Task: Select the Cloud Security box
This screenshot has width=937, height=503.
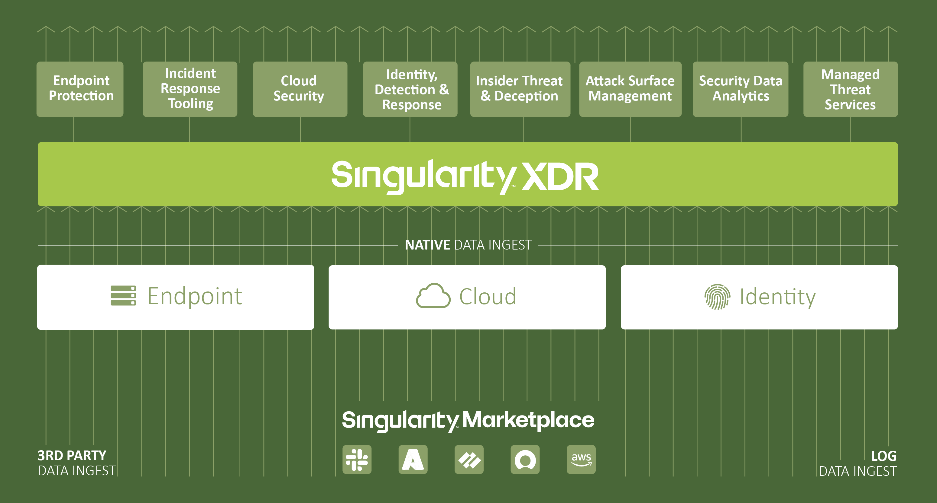Action: coord(300,89)
